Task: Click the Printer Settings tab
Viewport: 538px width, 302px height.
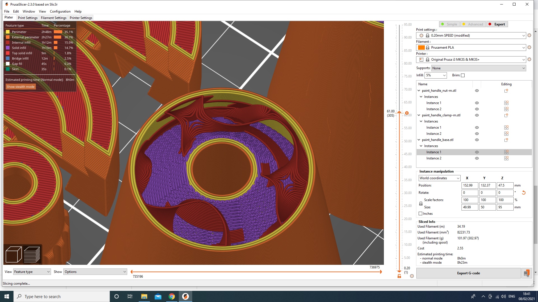Action: point(81,18)
